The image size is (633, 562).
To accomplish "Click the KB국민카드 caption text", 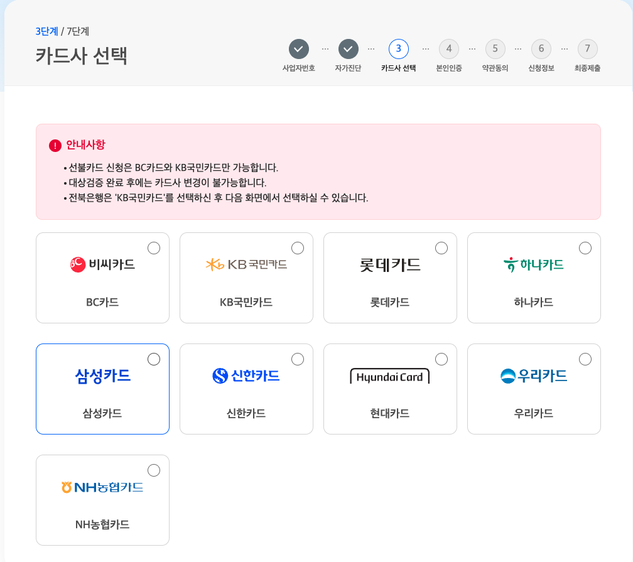I will (x=246, y=303).
